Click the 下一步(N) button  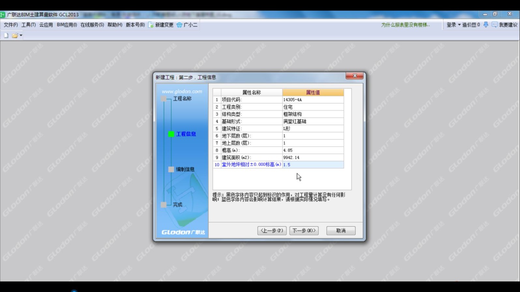[304, 230]
